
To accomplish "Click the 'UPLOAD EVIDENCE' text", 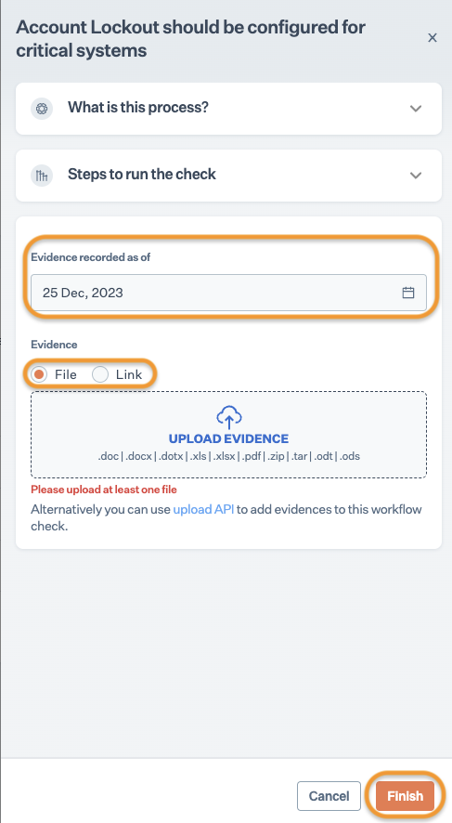I will point(228,438).
